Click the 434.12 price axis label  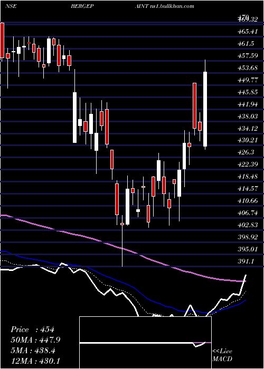click(248, 129)
